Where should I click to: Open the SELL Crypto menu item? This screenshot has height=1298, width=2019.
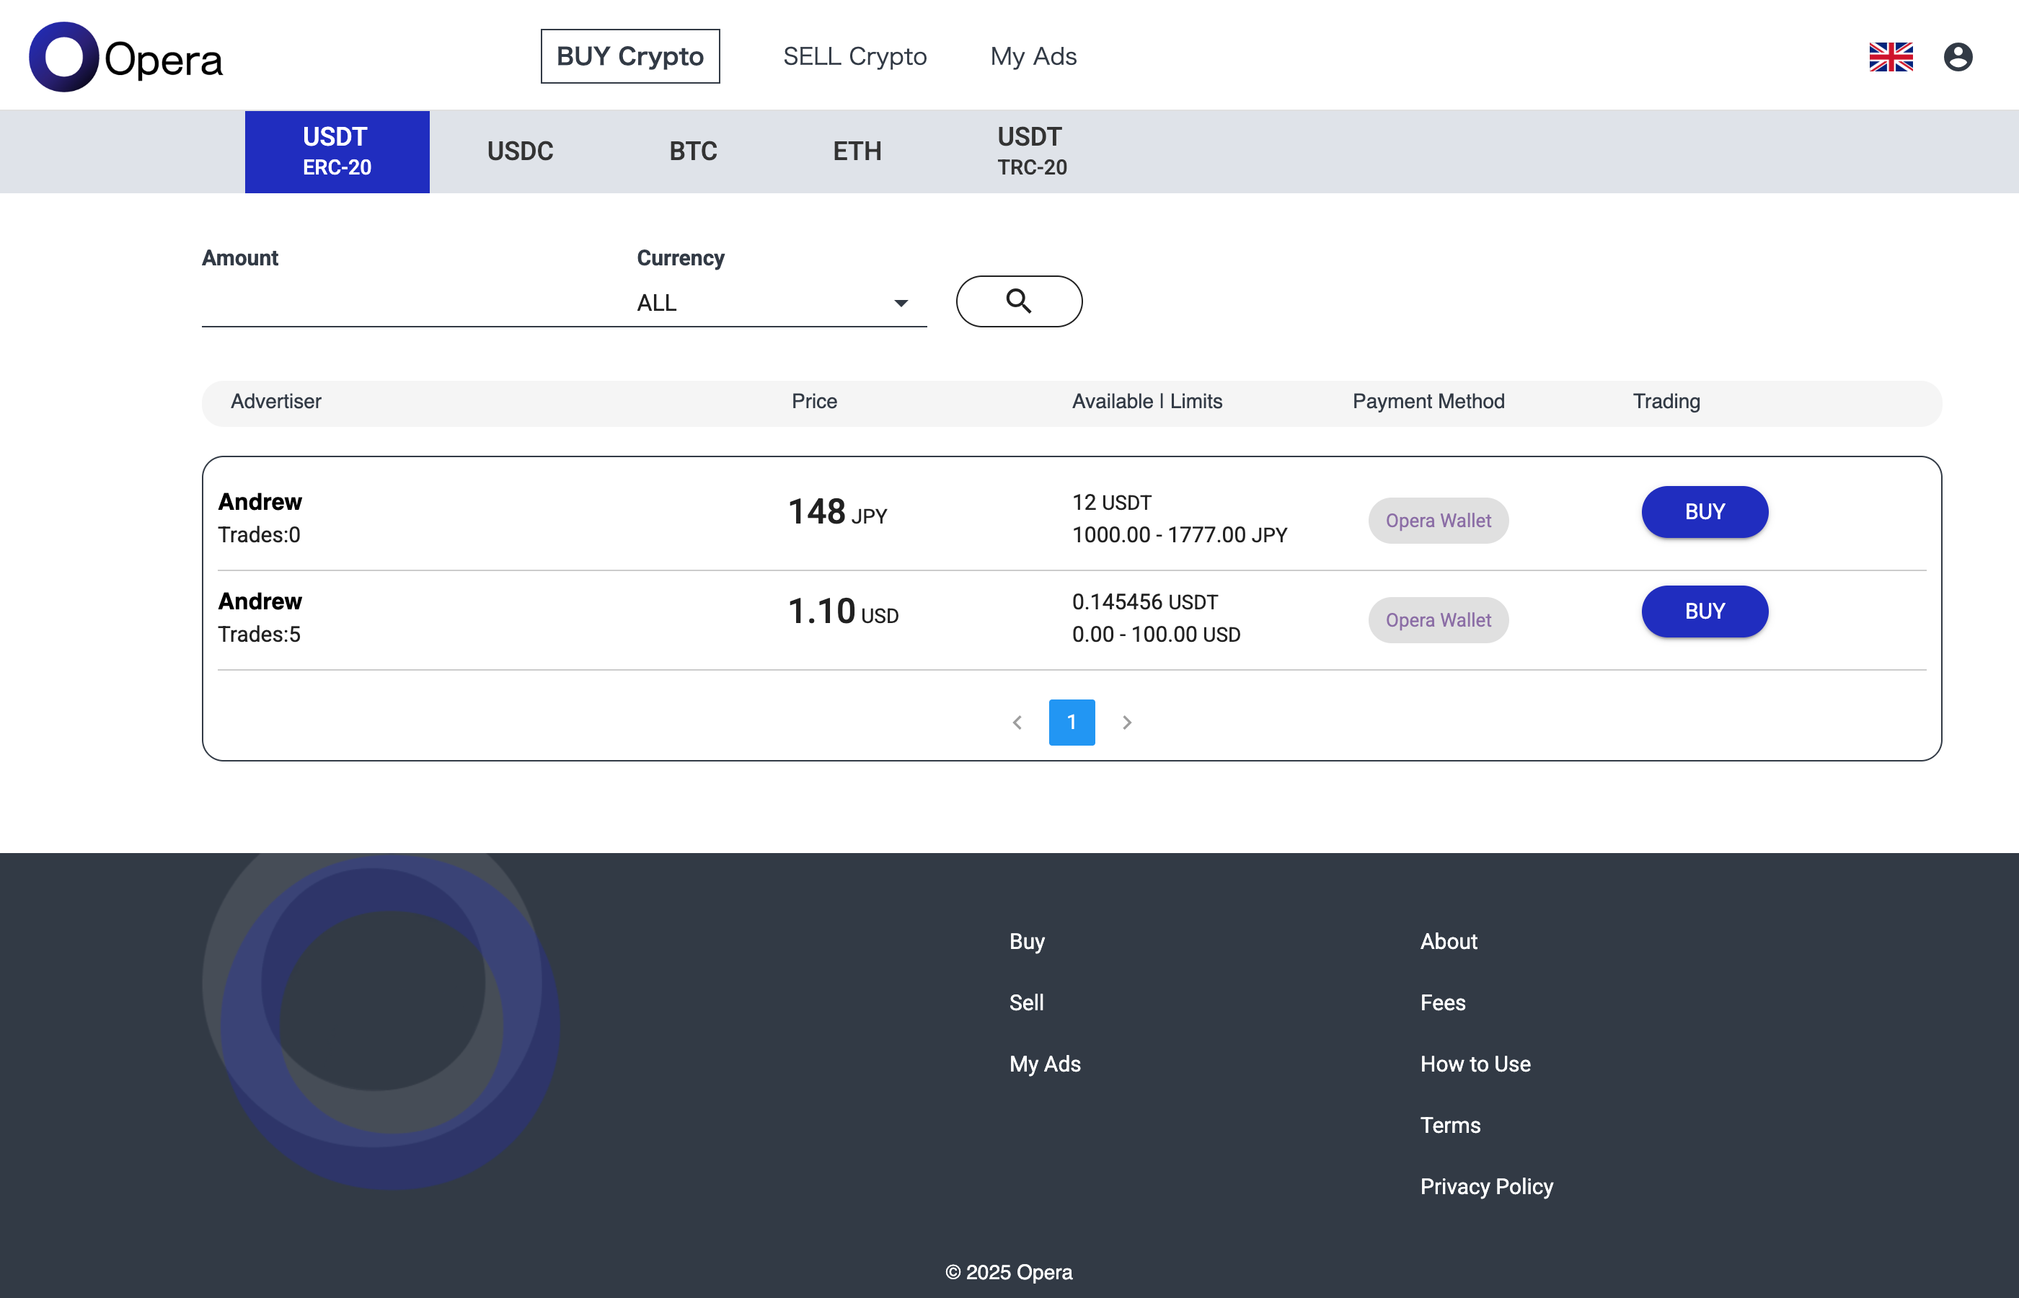[854, 56]
